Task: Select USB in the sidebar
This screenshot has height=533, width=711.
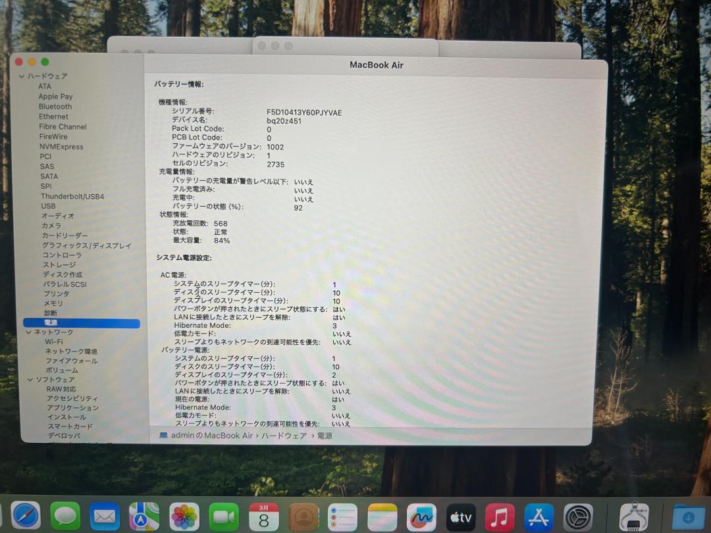Action: (x=49, y=206)
